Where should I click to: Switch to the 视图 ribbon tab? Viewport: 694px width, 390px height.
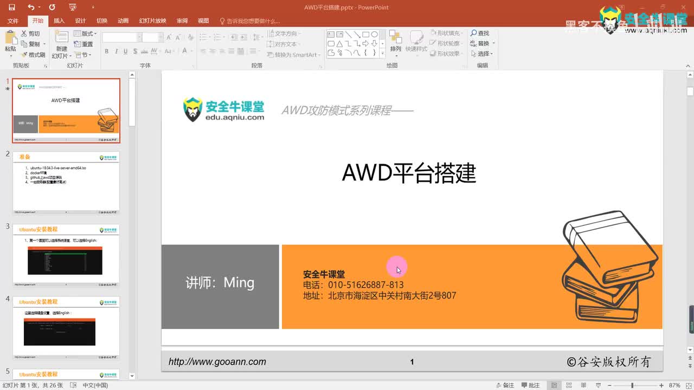click(x=203, y=21)
